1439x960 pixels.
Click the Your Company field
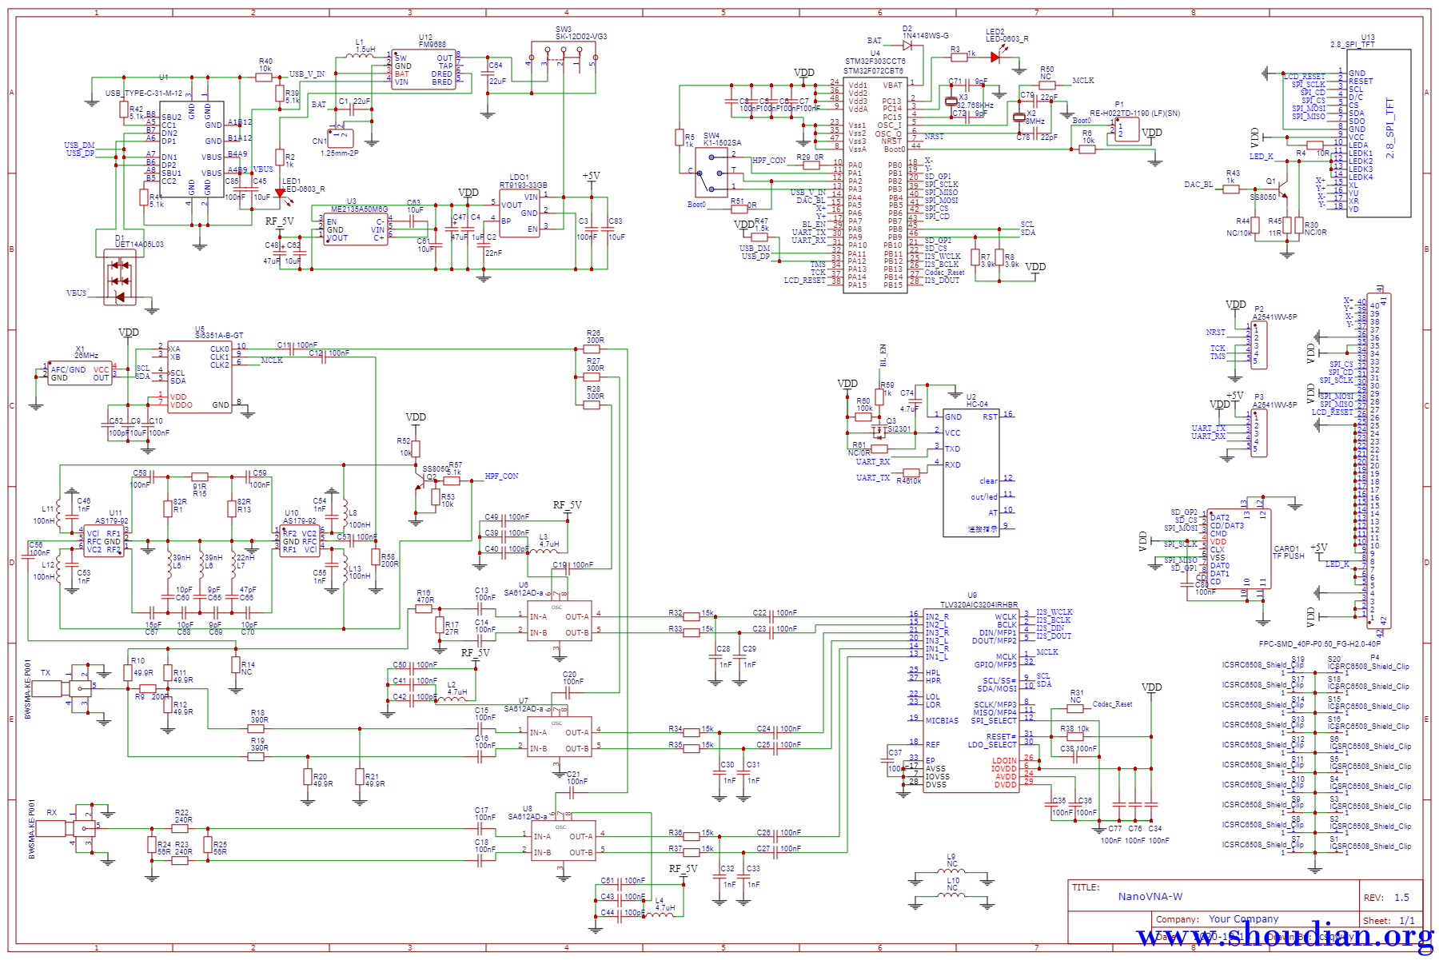pyautogui.click(x=1243, y=919)
